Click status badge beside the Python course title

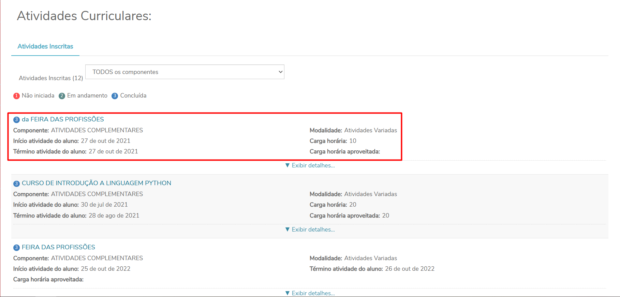tap(16, 183)
